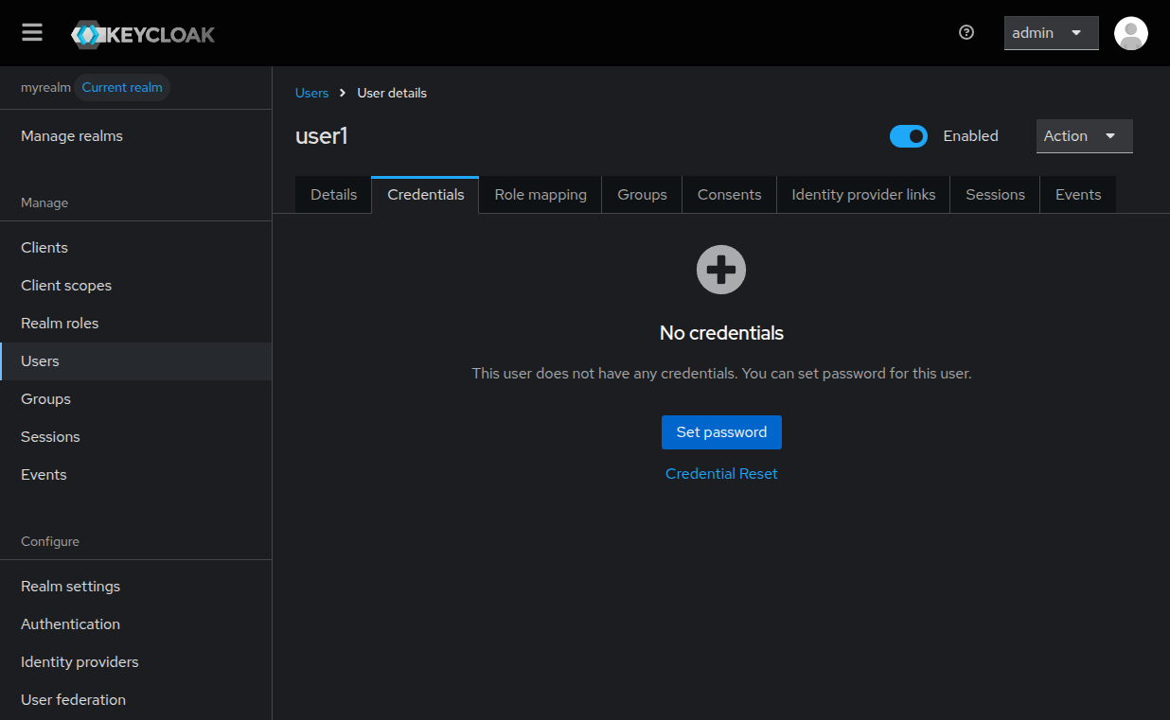This screenshot has height=720, width=1170.
Task: Click the user1 page heading
Action: (x=322, y=136)
